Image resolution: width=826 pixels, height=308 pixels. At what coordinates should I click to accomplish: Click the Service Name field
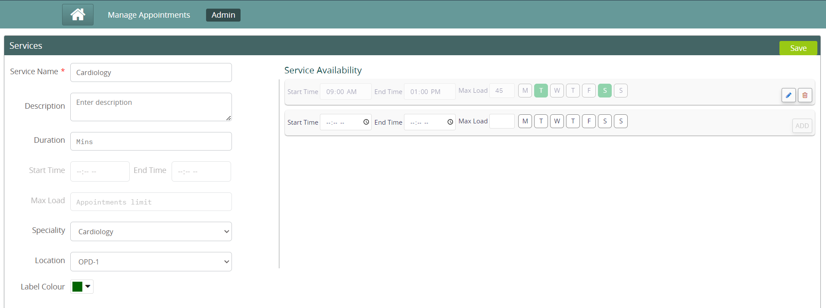coord(151,72)
